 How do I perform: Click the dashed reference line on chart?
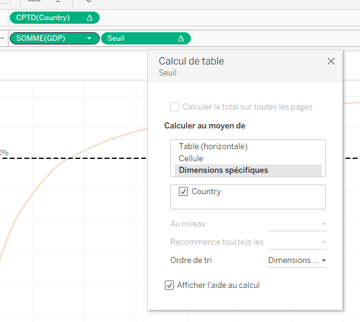pyautogui.click(x=74, y=158)
